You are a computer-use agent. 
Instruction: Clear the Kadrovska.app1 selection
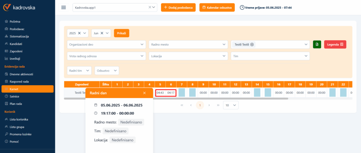pyautogui.click(x=149, y=7)
